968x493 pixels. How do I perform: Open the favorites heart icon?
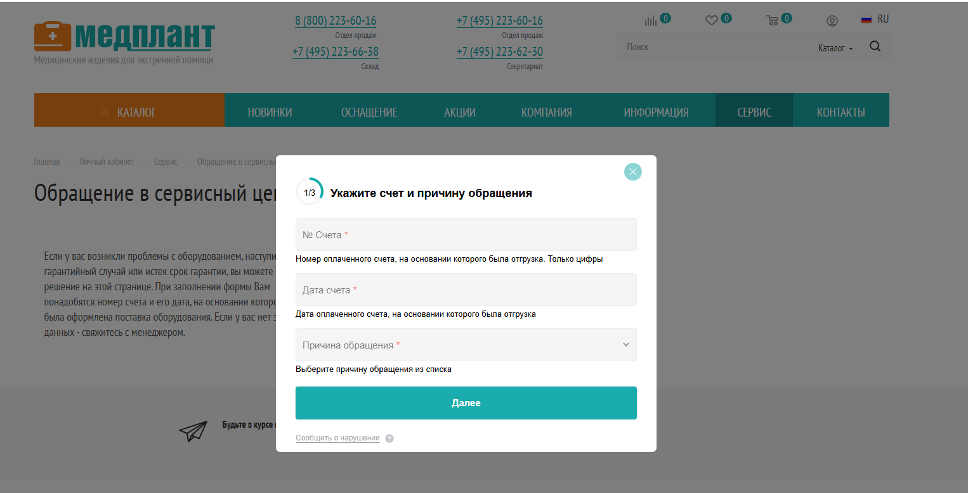tap(711, 21)
